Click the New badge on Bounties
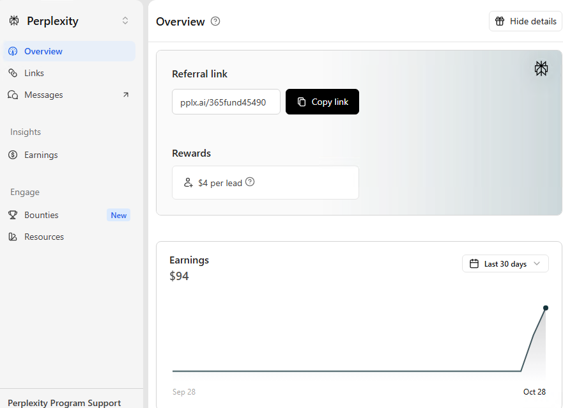This screenshot has height=408, width=563. point(118,215)
